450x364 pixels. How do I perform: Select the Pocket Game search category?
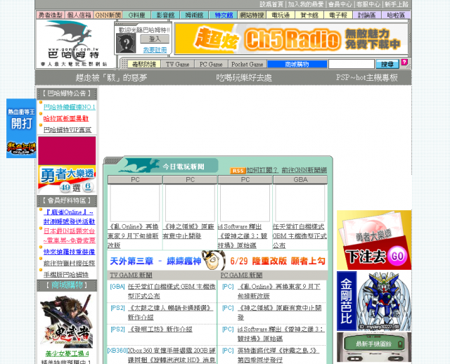pos(247,64)
